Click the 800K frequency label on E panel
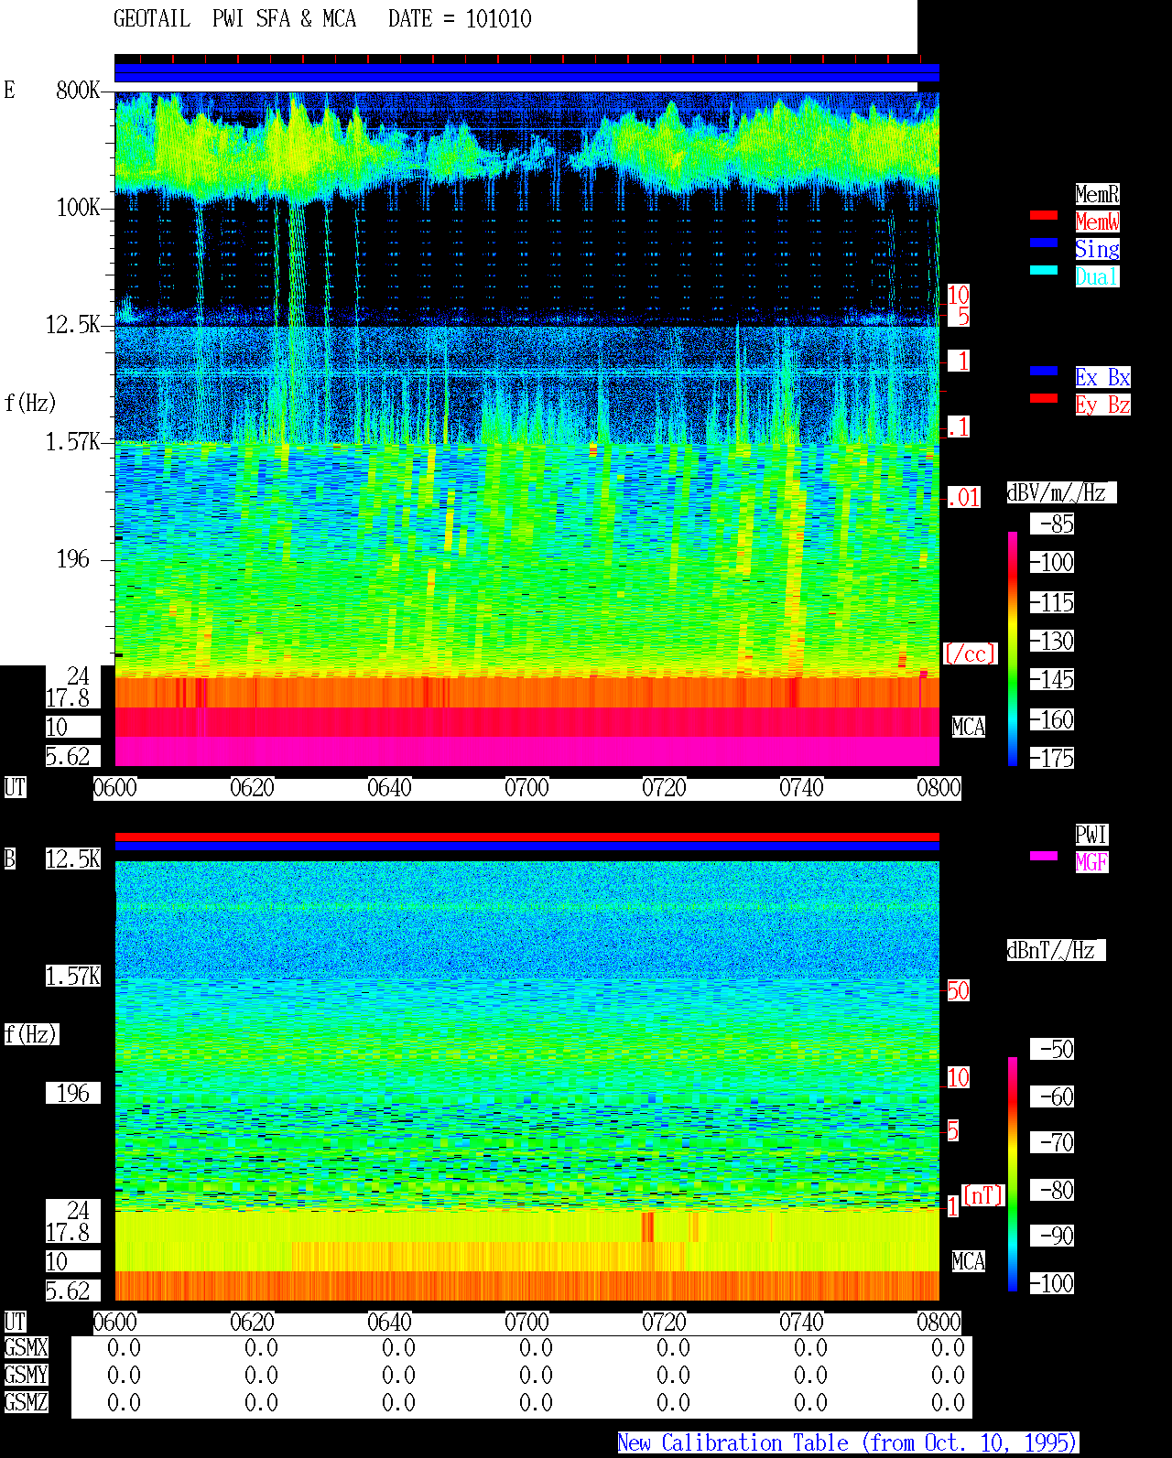The image size is (1172, 1458). [x=78, y=91]
